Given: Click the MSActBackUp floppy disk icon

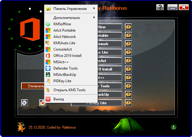Looking at the screenshot, I should [48, 75].
